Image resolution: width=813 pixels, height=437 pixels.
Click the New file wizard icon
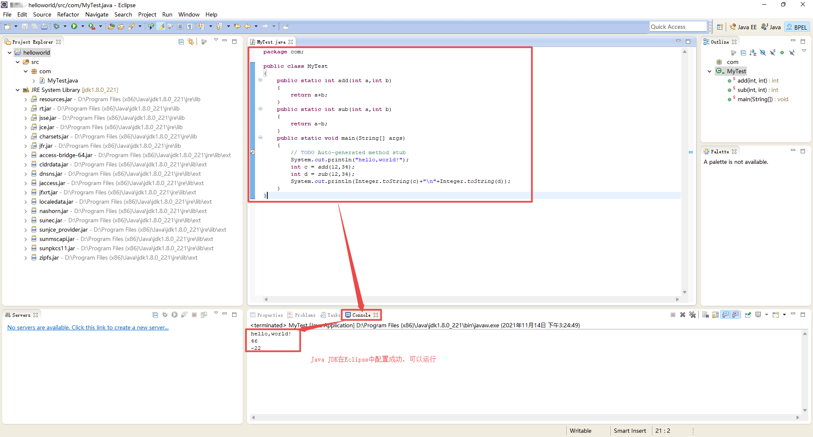point(7,26)
